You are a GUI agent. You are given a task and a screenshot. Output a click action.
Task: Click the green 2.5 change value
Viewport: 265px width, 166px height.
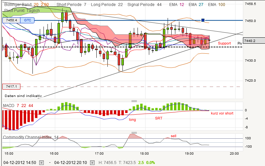141,163
